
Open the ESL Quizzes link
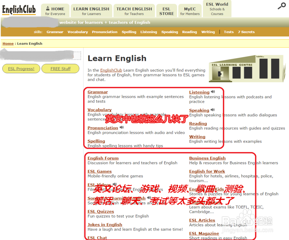pyautogui.click(x=101, y=211)
